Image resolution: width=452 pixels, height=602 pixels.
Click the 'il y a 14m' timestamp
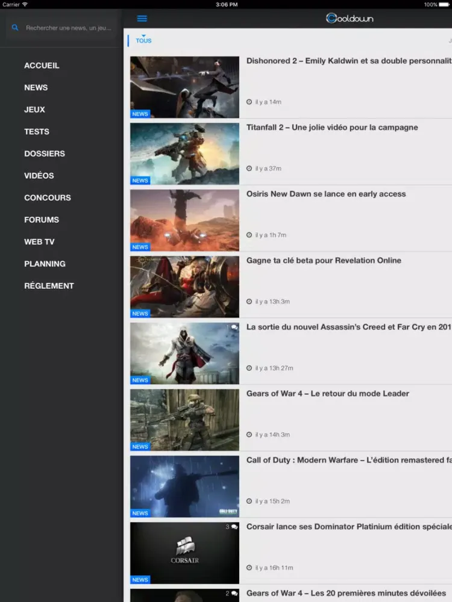[268, 102]
